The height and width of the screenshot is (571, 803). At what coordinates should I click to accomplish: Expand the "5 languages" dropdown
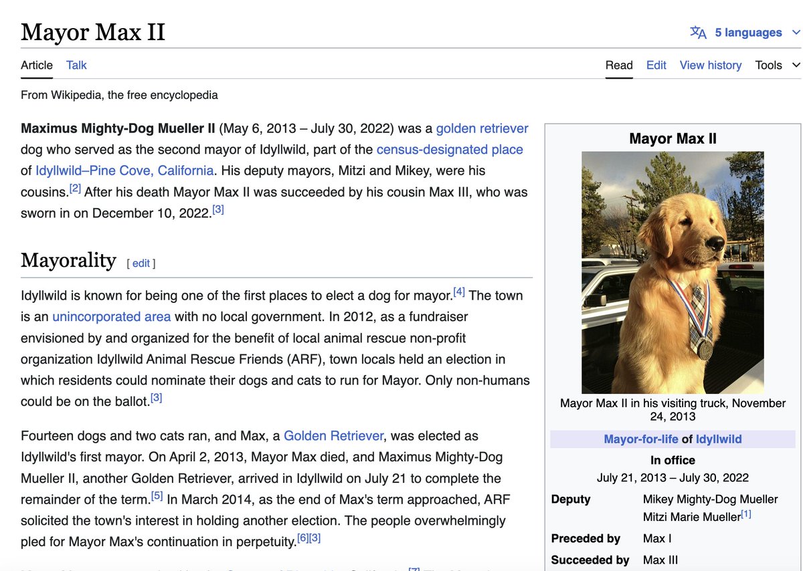click(747, 32)
